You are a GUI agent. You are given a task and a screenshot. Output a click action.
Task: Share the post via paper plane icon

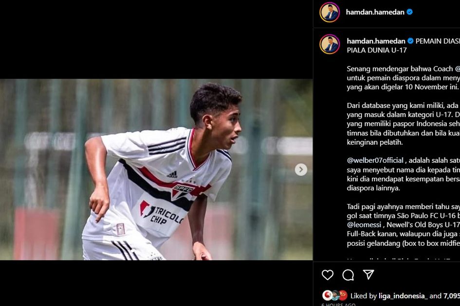tap(368, 274)
